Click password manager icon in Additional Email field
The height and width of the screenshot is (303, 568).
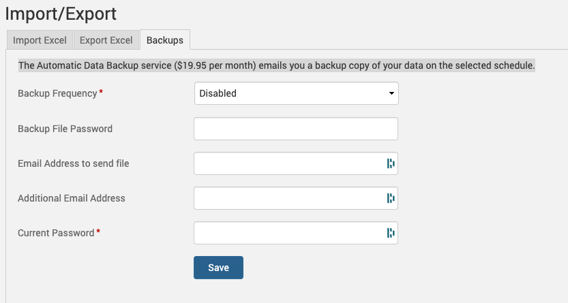pos(390,198)
